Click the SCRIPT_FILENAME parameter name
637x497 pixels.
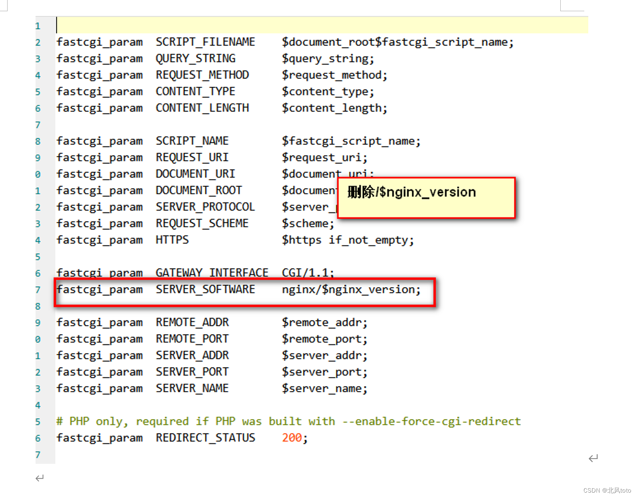(x=205, y=42)
